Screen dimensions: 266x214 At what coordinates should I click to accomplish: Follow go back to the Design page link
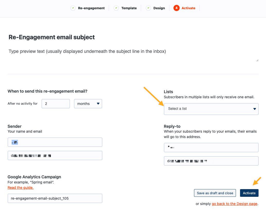click(234, 204)
